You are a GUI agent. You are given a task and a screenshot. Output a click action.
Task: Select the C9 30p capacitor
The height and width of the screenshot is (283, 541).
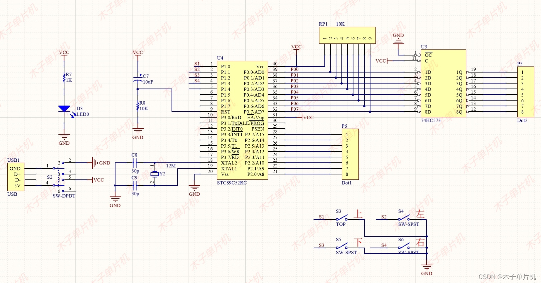pos(135,185)
